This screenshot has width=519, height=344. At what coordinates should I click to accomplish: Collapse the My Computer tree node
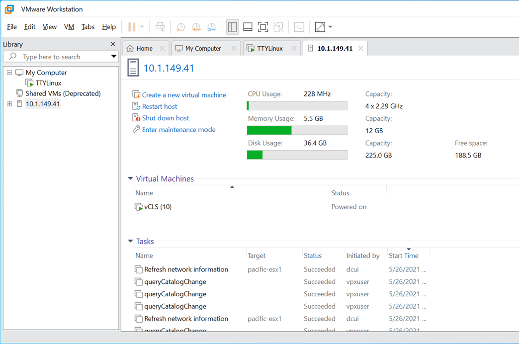coord(9,73)
